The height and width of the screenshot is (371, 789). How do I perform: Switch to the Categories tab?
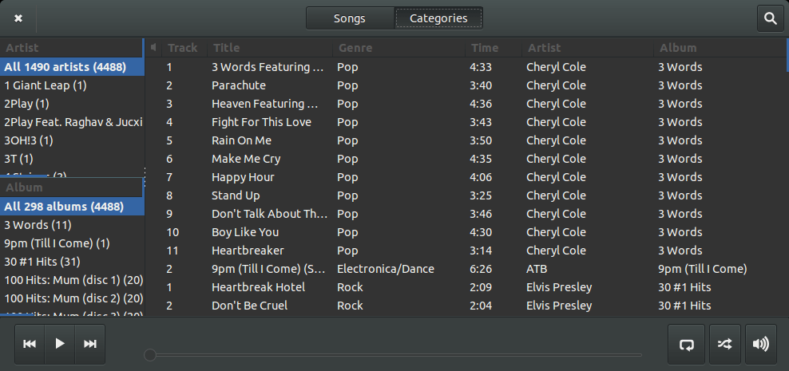point(438,18)
